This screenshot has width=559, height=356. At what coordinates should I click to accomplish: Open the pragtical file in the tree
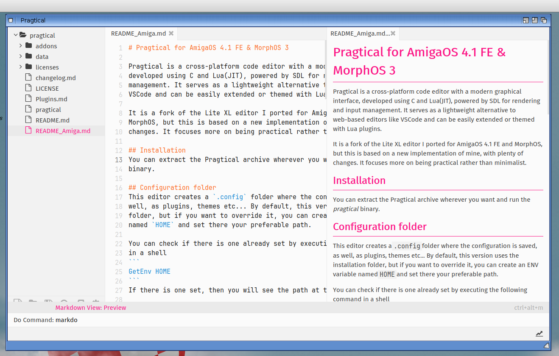click(x=48, y=109)
